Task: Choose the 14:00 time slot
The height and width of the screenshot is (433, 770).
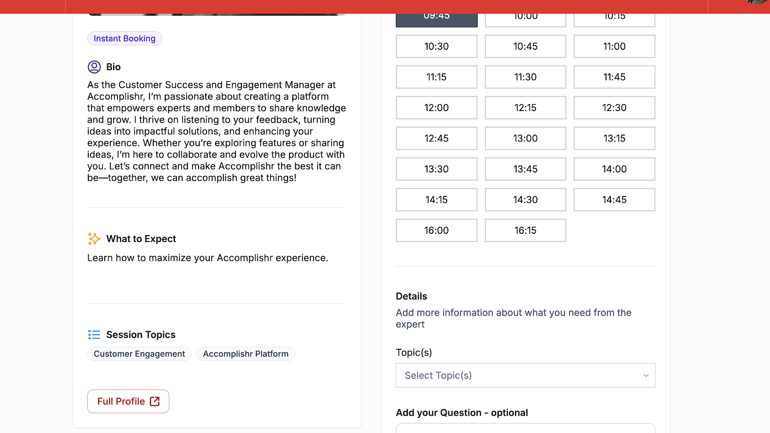Action: point(614,169)
